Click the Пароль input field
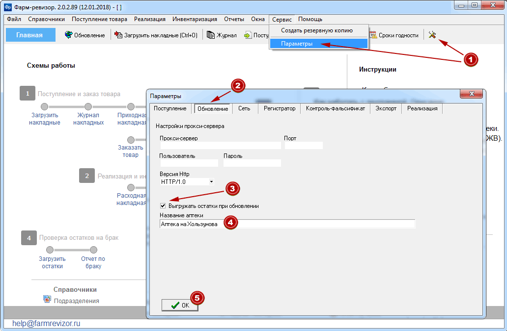The width and height of the screenshot is (507, 331). coord(252,163)
